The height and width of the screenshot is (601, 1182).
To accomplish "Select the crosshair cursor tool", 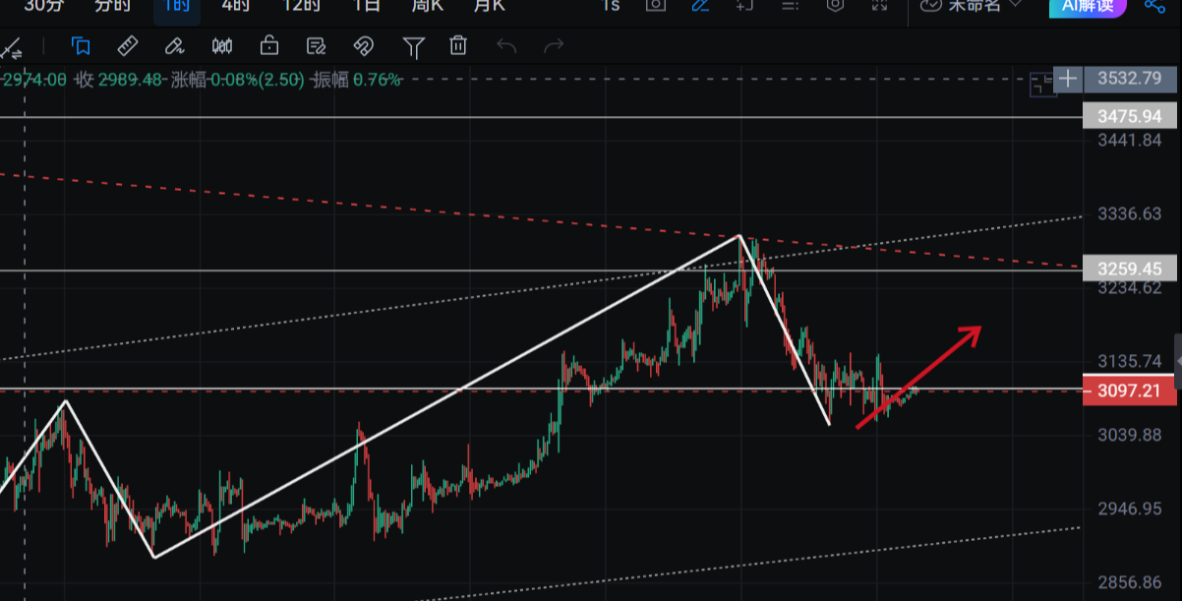I will tap(14, 45).
